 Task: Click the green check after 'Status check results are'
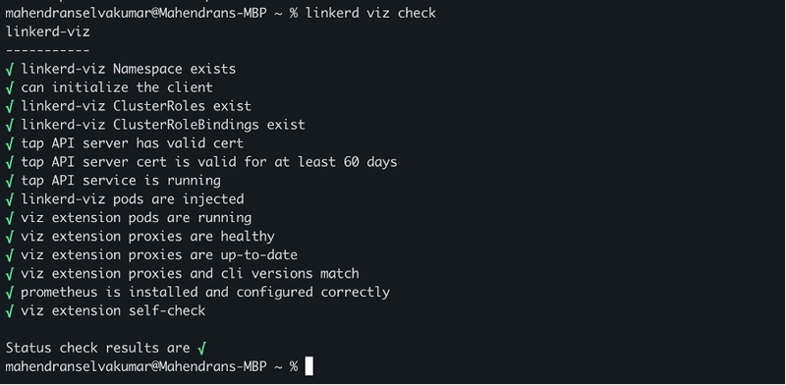pyautogui.click(x=202, y=348)
